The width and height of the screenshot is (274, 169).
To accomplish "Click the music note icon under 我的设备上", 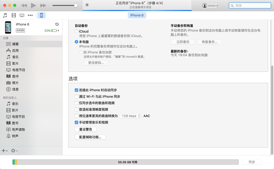I will point(8,104).
